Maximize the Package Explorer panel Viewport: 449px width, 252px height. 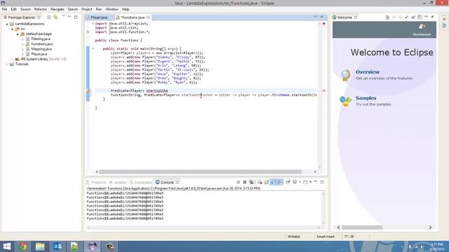76,17
